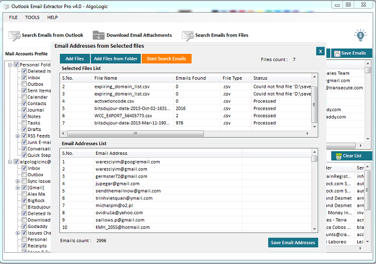The width and height of the screenshot is (376, 264).
Task: Click Selected Files horizontal scroll-left arrow
Action: [x=64, y=134]
